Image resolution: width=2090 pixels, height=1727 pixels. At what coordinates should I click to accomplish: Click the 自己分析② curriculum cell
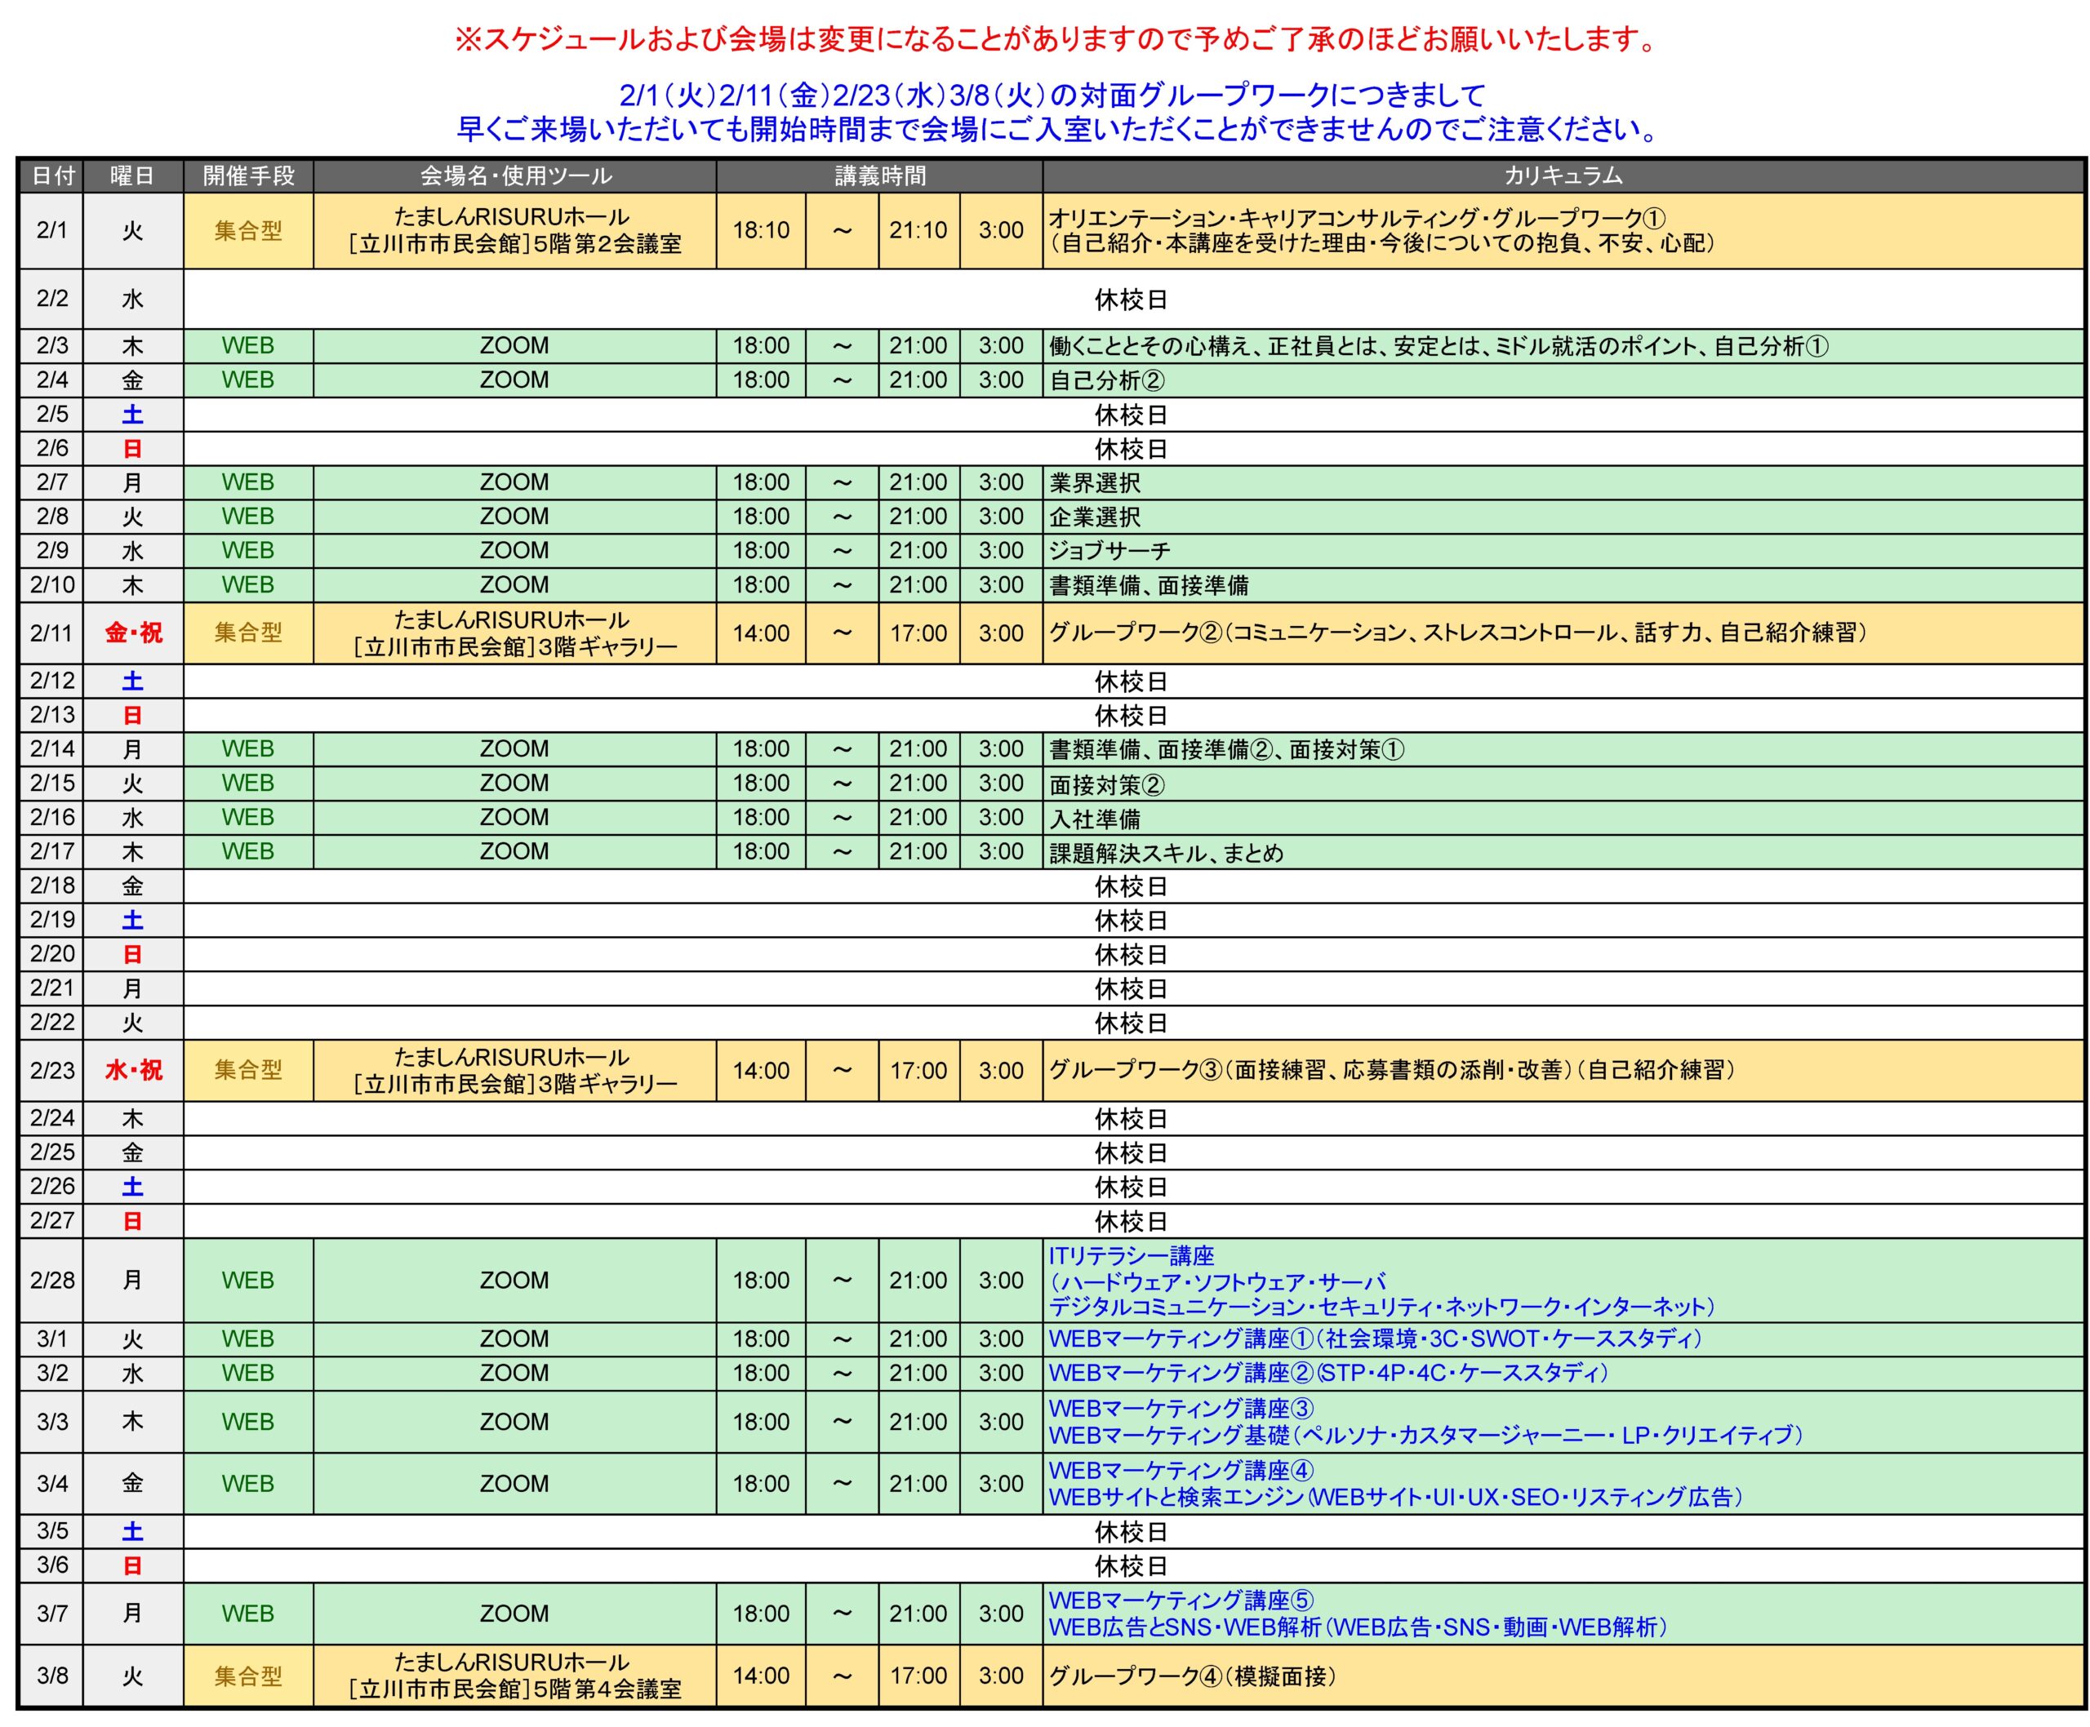(1563, 380)
